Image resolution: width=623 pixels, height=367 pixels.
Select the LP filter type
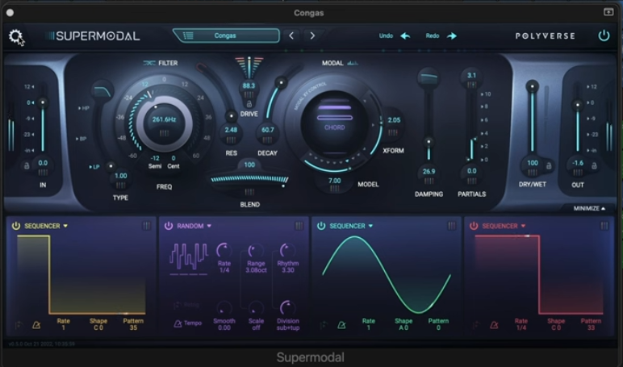[94, 167]
